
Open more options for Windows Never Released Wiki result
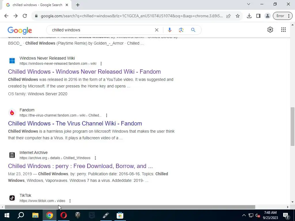101,64
